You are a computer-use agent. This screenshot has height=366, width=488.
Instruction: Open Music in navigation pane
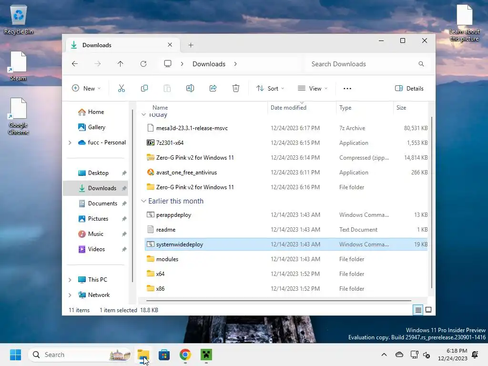(x=95, y=234)
